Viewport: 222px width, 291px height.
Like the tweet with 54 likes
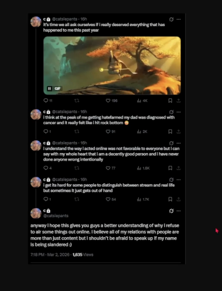click(x=111, y=199)
